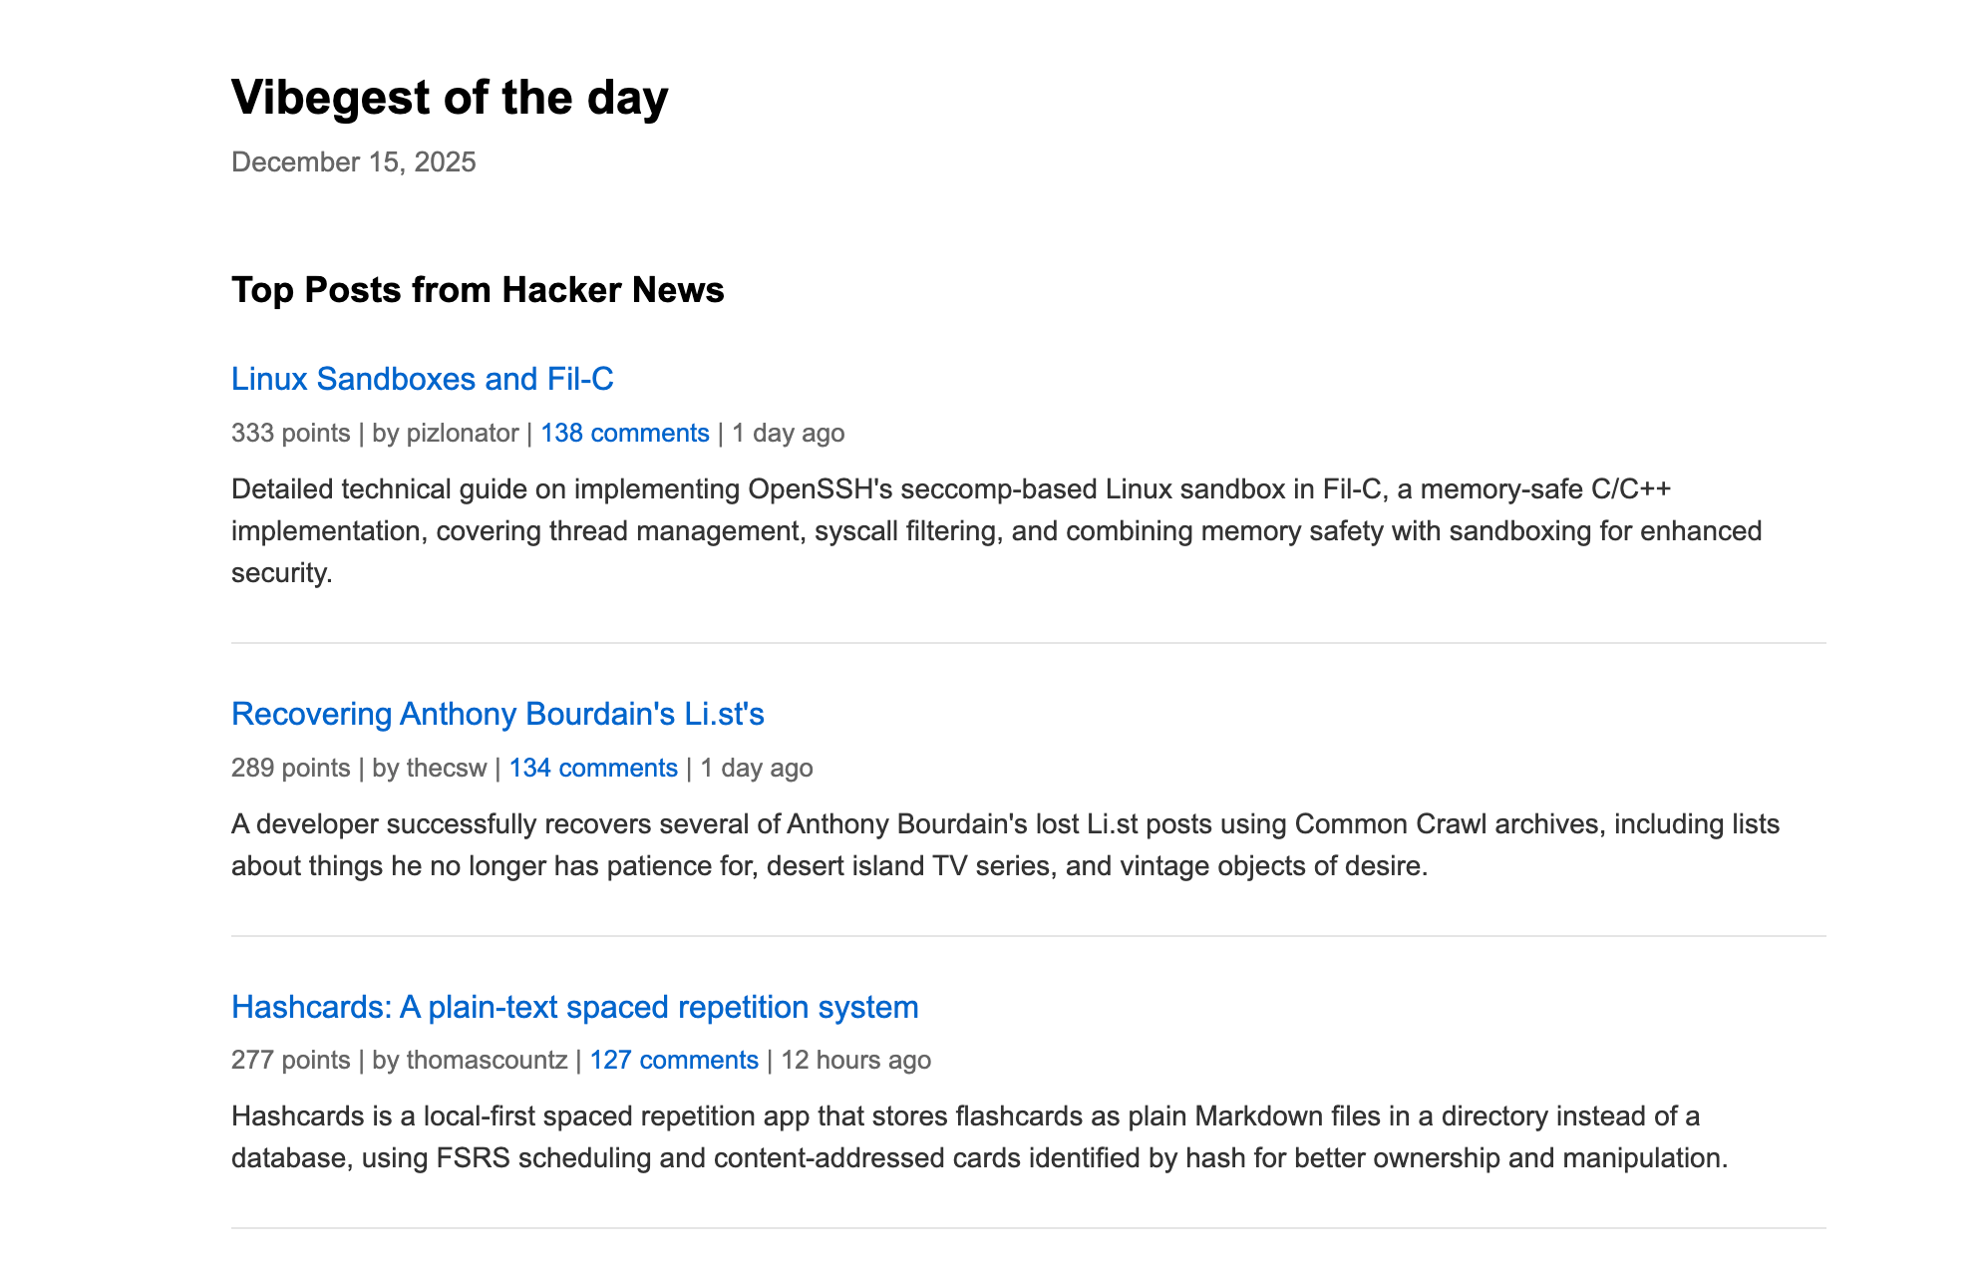Viewport: 1982px width, 1270px height.
Task: Click the "12 hours ago" timestamp
Action: coord(855,1060)
